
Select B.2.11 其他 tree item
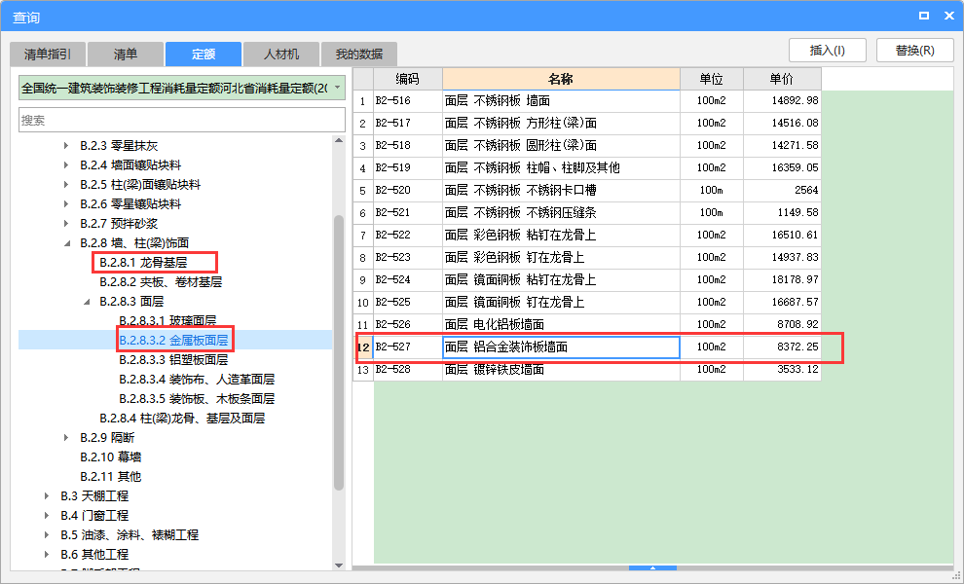[111, 476]
